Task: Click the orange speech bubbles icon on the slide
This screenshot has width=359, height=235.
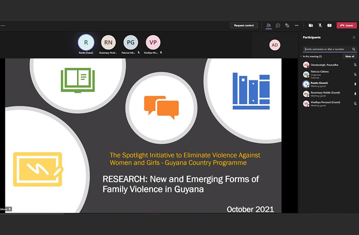Action: coord(162,107)
